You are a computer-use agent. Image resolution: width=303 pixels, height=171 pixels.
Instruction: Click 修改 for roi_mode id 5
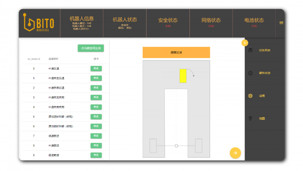pyautogui.click(x=96, y=117)
